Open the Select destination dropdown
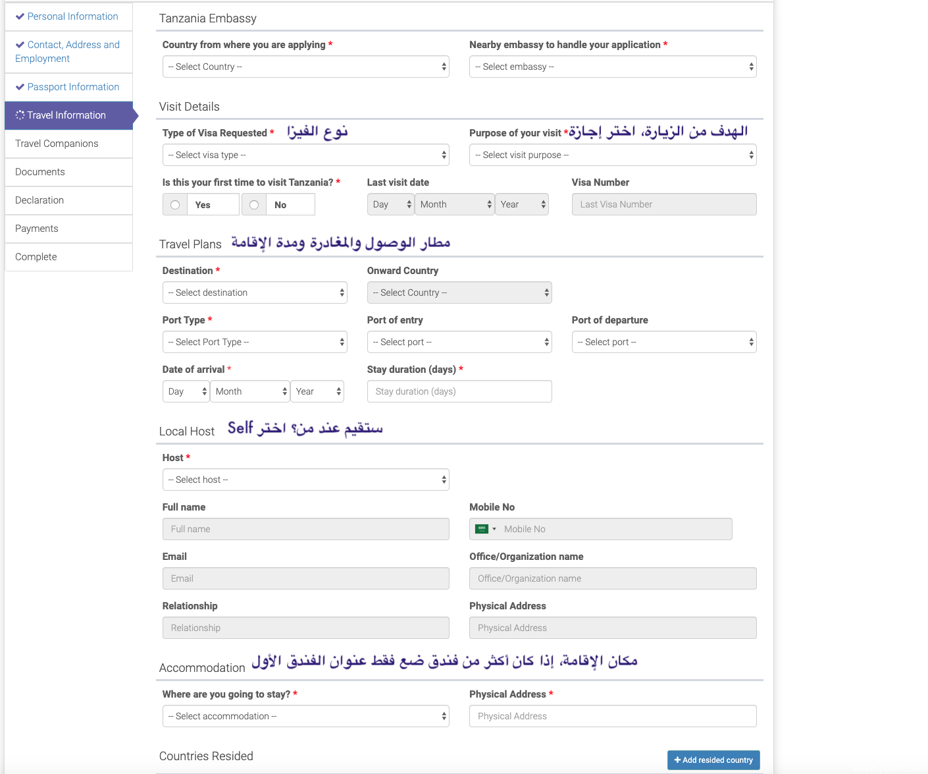The height and width of the screenshot is (774, 928). (x=255, y=292)
